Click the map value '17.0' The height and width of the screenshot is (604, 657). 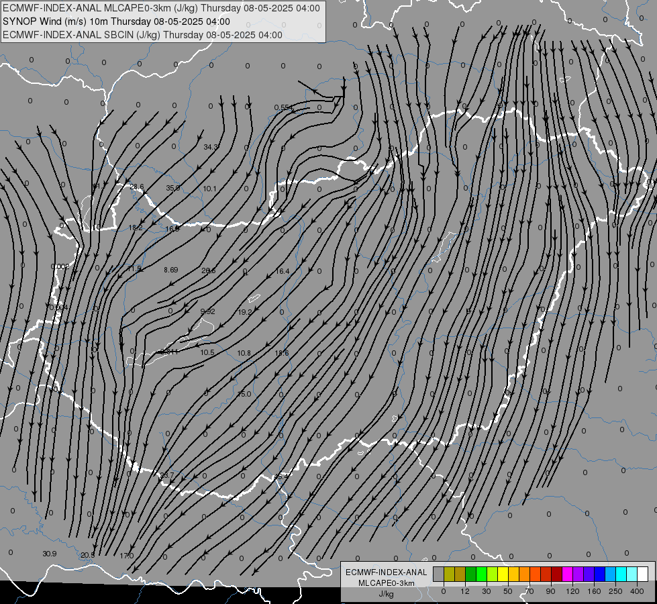pyautogui.click(x=127, y=556)
